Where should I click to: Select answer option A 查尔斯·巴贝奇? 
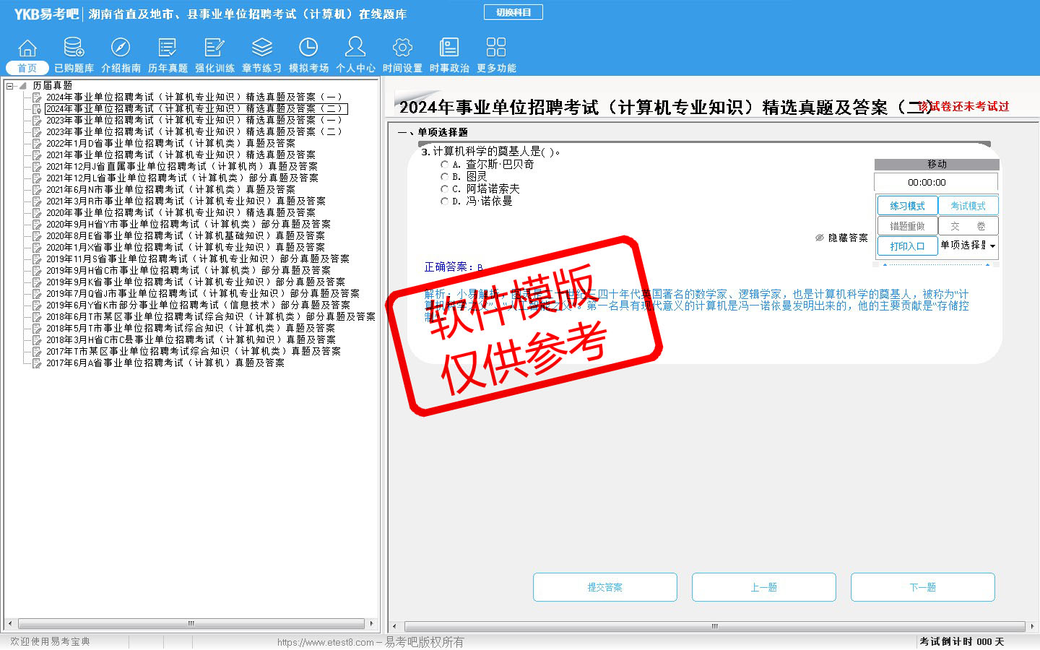[444, 165]
